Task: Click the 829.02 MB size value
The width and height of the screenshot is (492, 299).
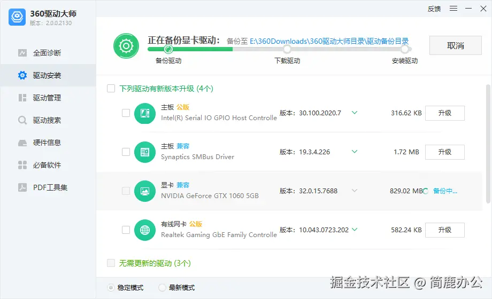Action: pos(406,191)
